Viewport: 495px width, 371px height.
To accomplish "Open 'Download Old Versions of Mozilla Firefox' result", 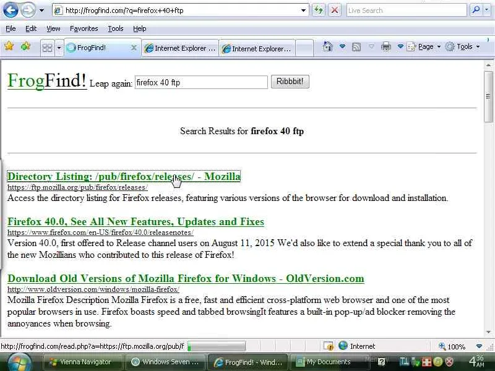I will 186,278.
